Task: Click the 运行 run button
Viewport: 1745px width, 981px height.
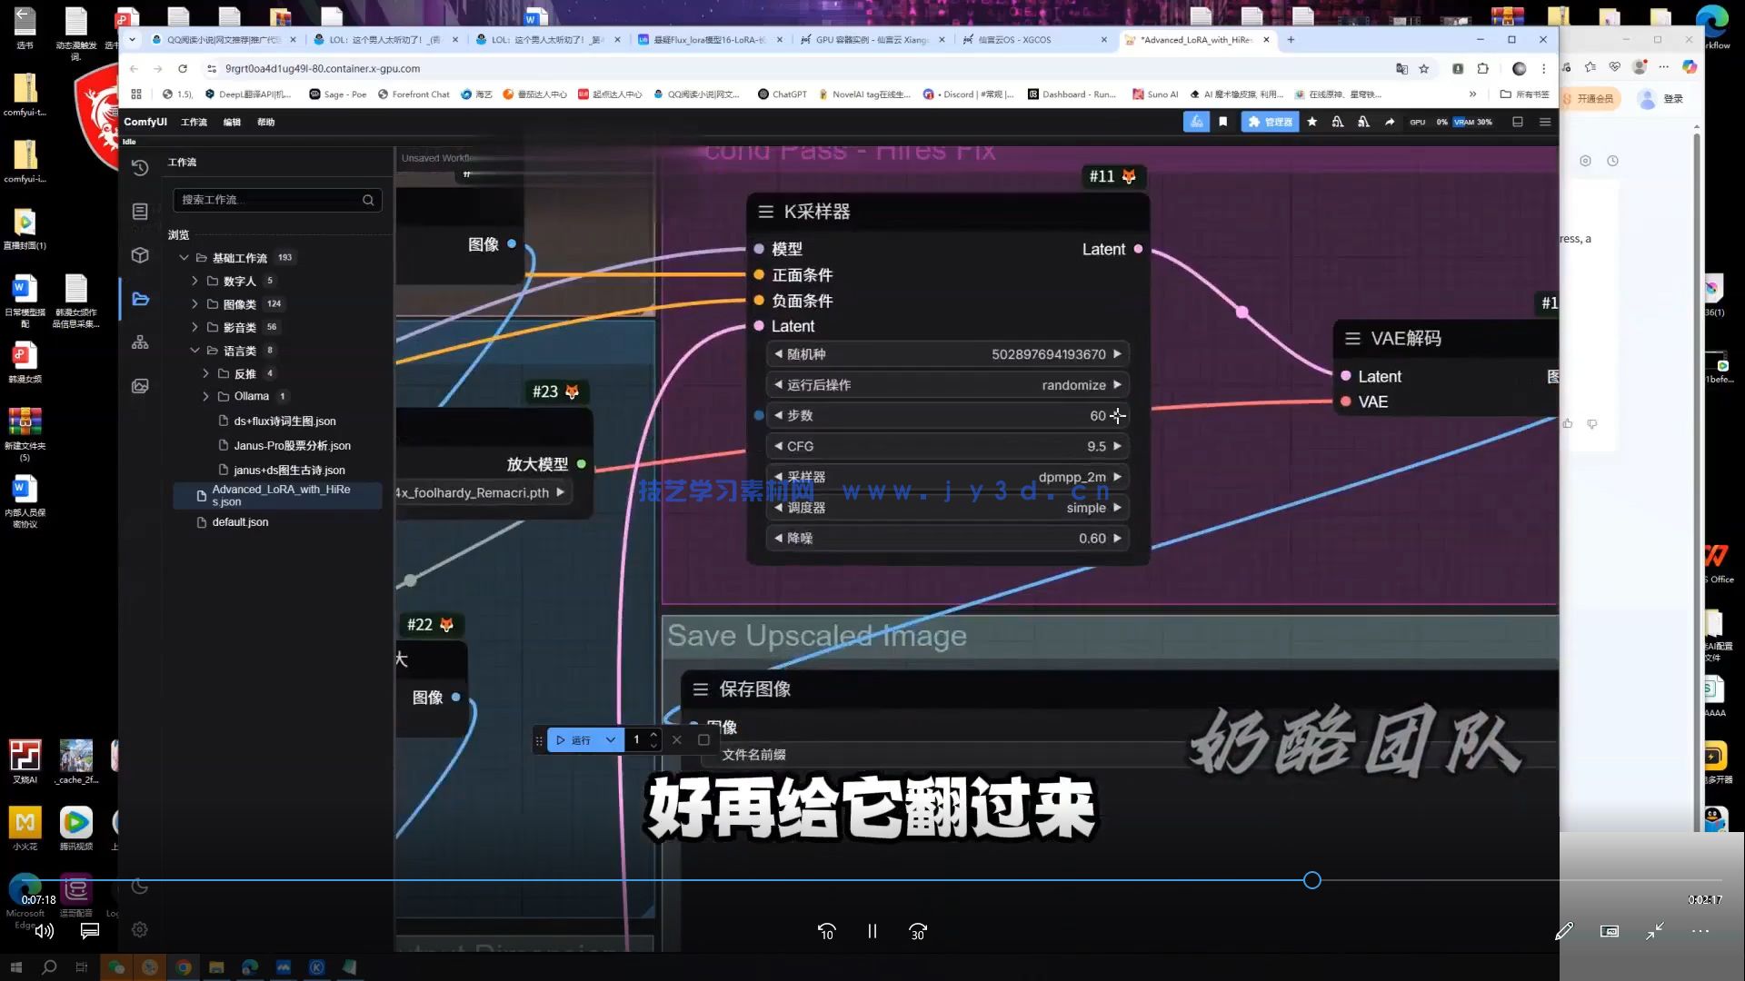Action: (x=575, y=739)
